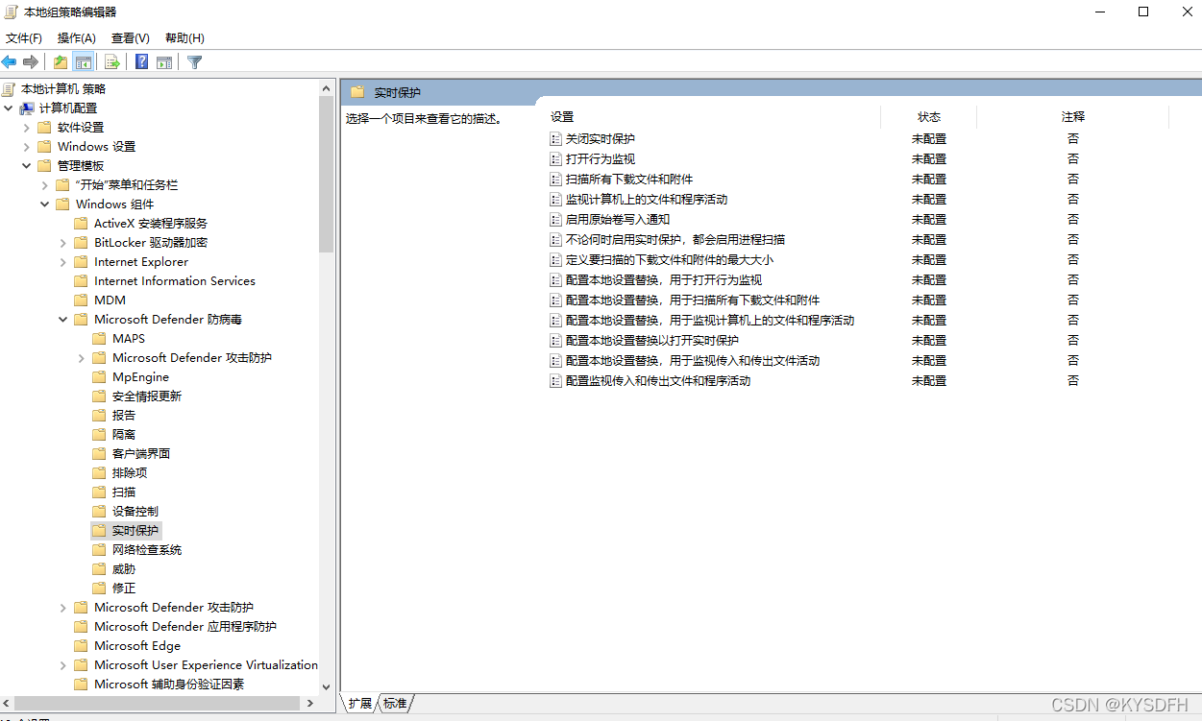Viewport: 1202px width, 721px height.
Task: Select 配置本地设置替换以打开实时保护 policy
Action: (x=652, y=341)
